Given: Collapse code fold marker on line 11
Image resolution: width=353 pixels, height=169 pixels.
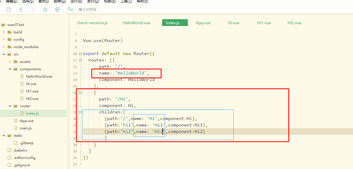Looking at the screenshot, I should (80, 60).
